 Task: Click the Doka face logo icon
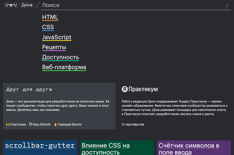pyautogui.click(x=11, y=5)
